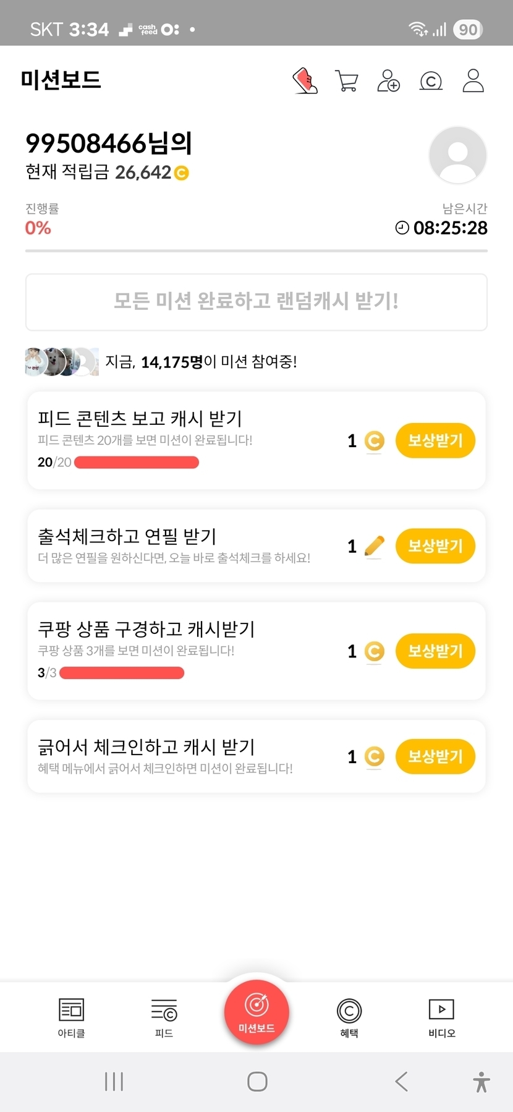The height and width of the screenshot is (1112, 513).
Task: Claim reward for 피드 콘텐츠 mission
Action: pos(435,440)
